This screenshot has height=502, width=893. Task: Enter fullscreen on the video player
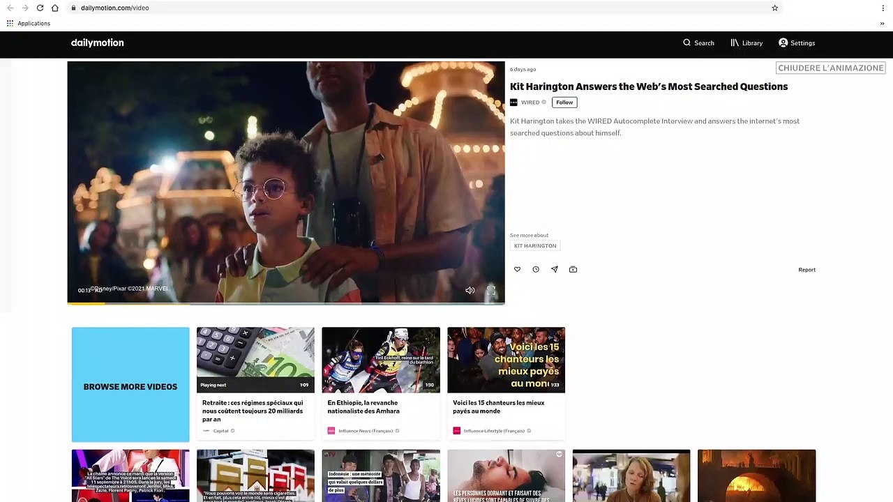(491, 290)
